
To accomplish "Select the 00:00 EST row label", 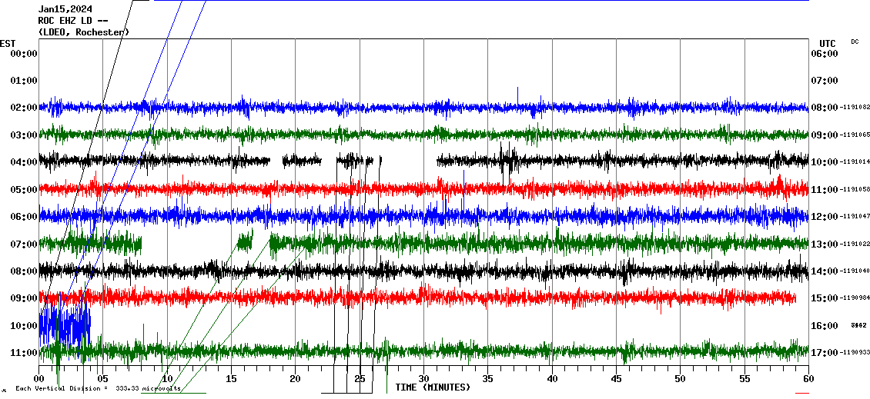I will point(23,53).
